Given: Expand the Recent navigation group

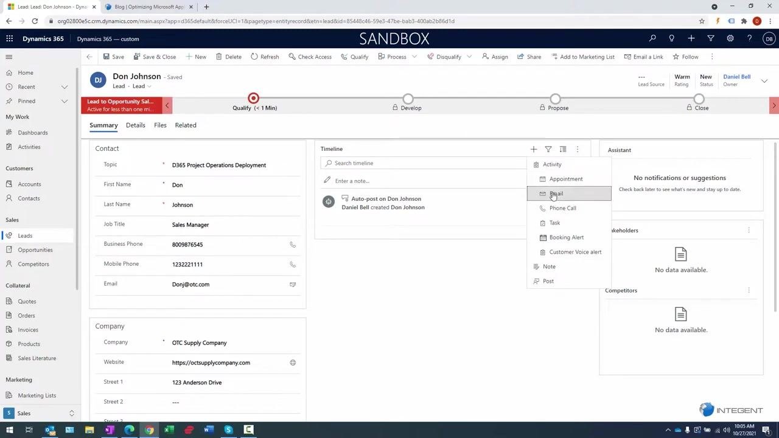Looking at the screenshot, I should 65,87.
